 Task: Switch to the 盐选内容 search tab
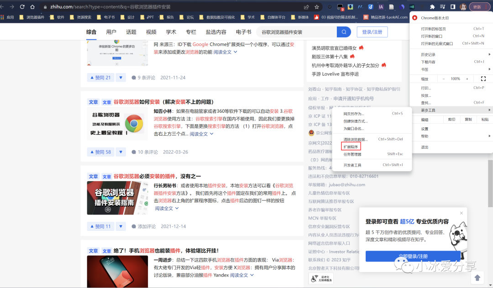215,32
